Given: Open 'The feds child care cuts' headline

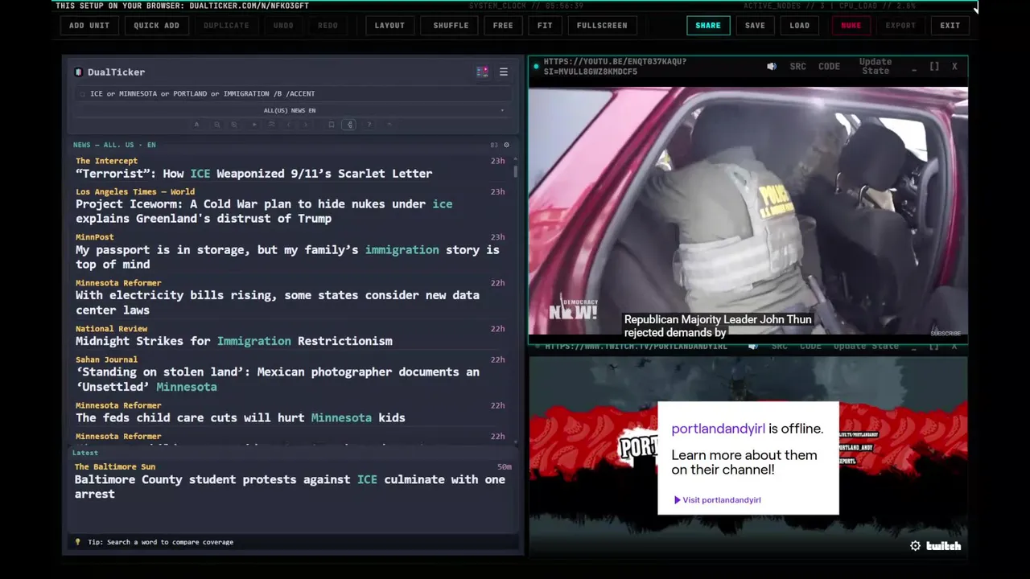Looking at the screenshot, I should click(x=241, y=418).
